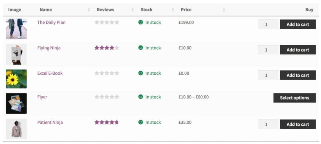Add The Daily Plan to cart
Viewport: 321px width, 144px height.
298,25
